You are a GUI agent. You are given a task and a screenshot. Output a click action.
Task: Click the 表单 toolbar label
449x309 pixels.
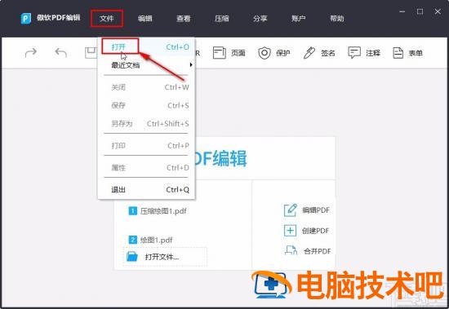pyautogui.click(x=416, y=53)
